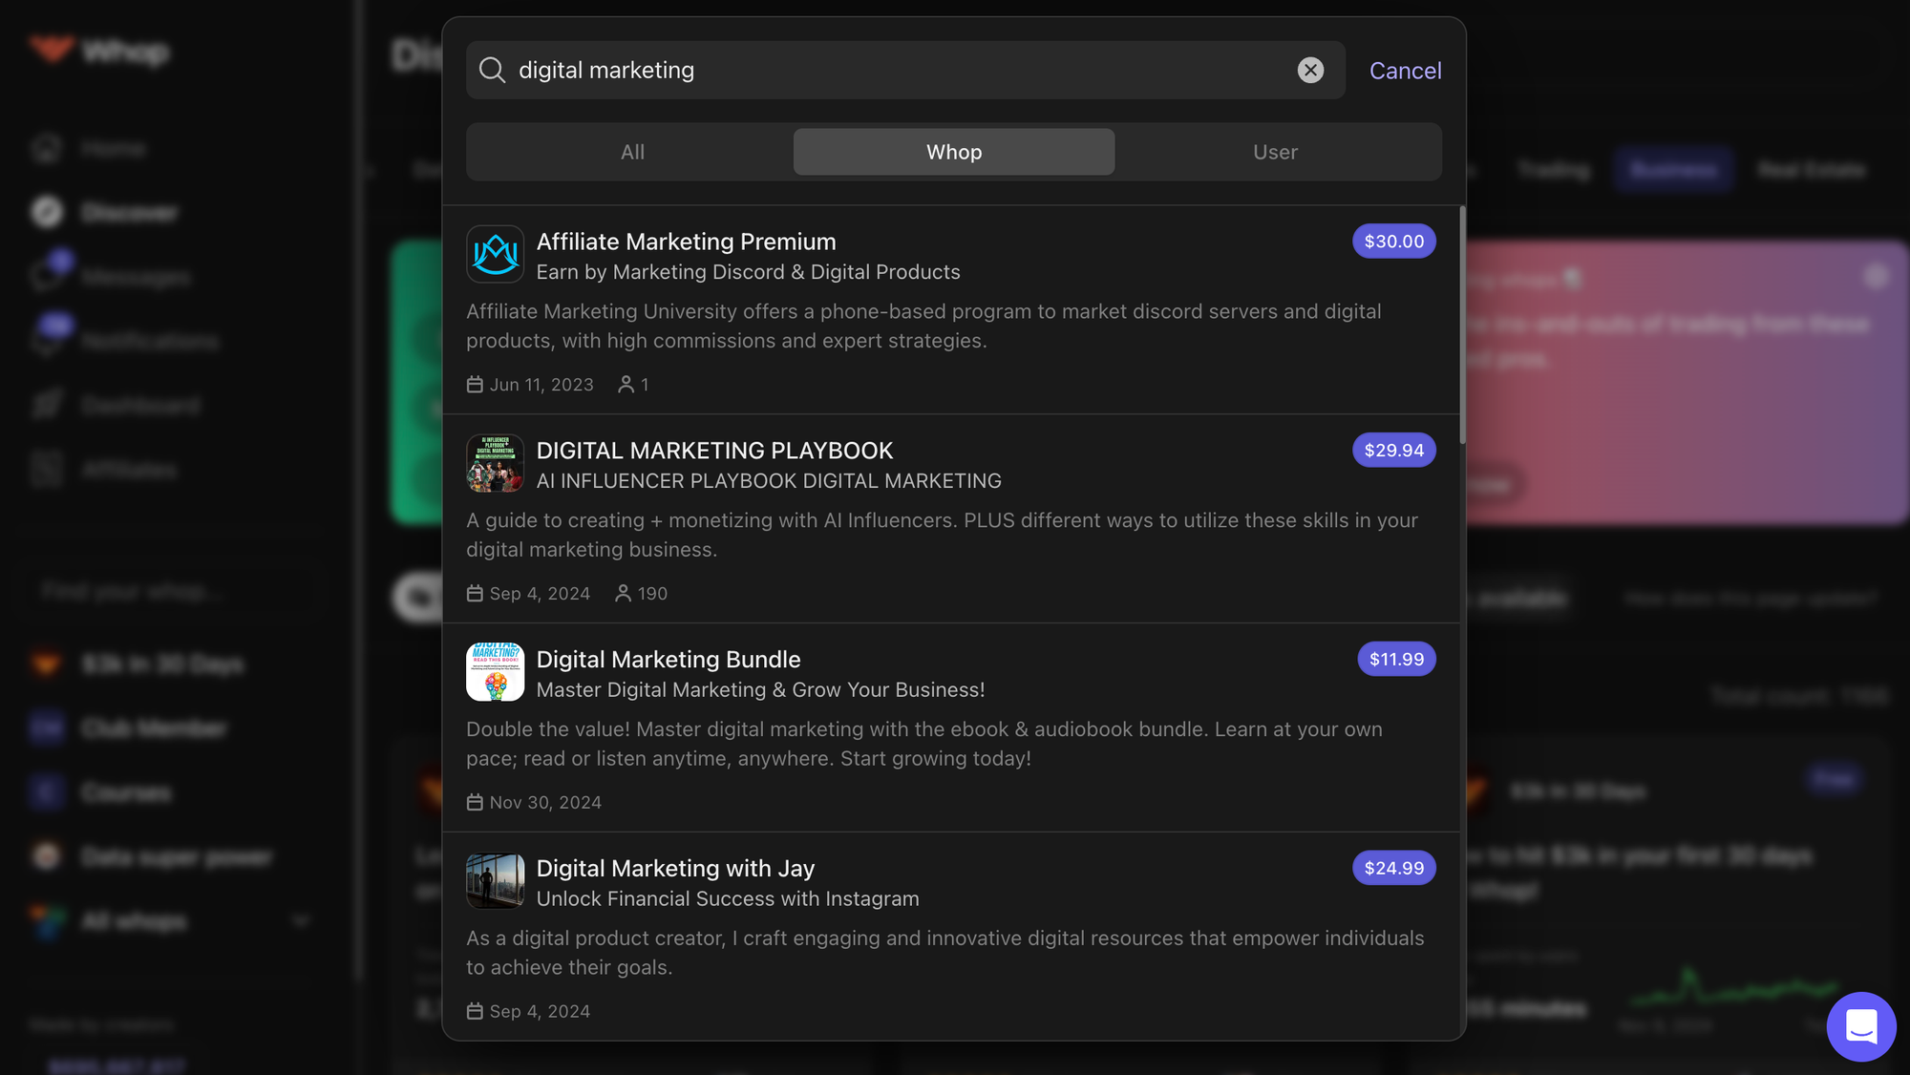The height and width of the screenshot is (1075, 1910).
Task: Click the Digital Marketing Bundle thumbnail
Action: tap(495, 672)
